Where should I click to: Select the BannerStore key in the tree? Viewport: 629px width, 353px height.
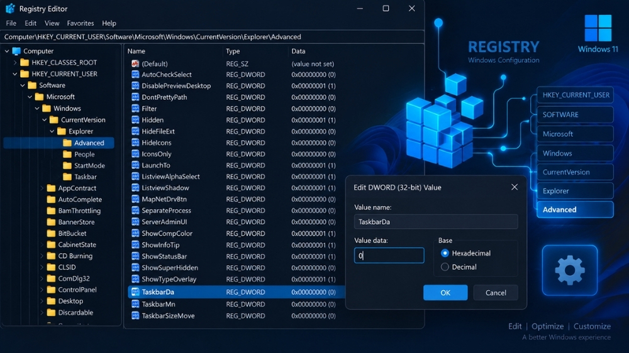pyautogui.click(x=76, y=222)
